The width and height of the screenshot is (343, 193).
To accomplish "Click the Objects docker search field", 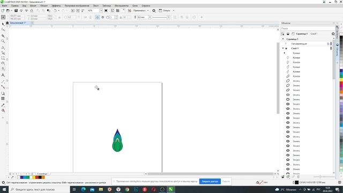I will tap(308, 28).
